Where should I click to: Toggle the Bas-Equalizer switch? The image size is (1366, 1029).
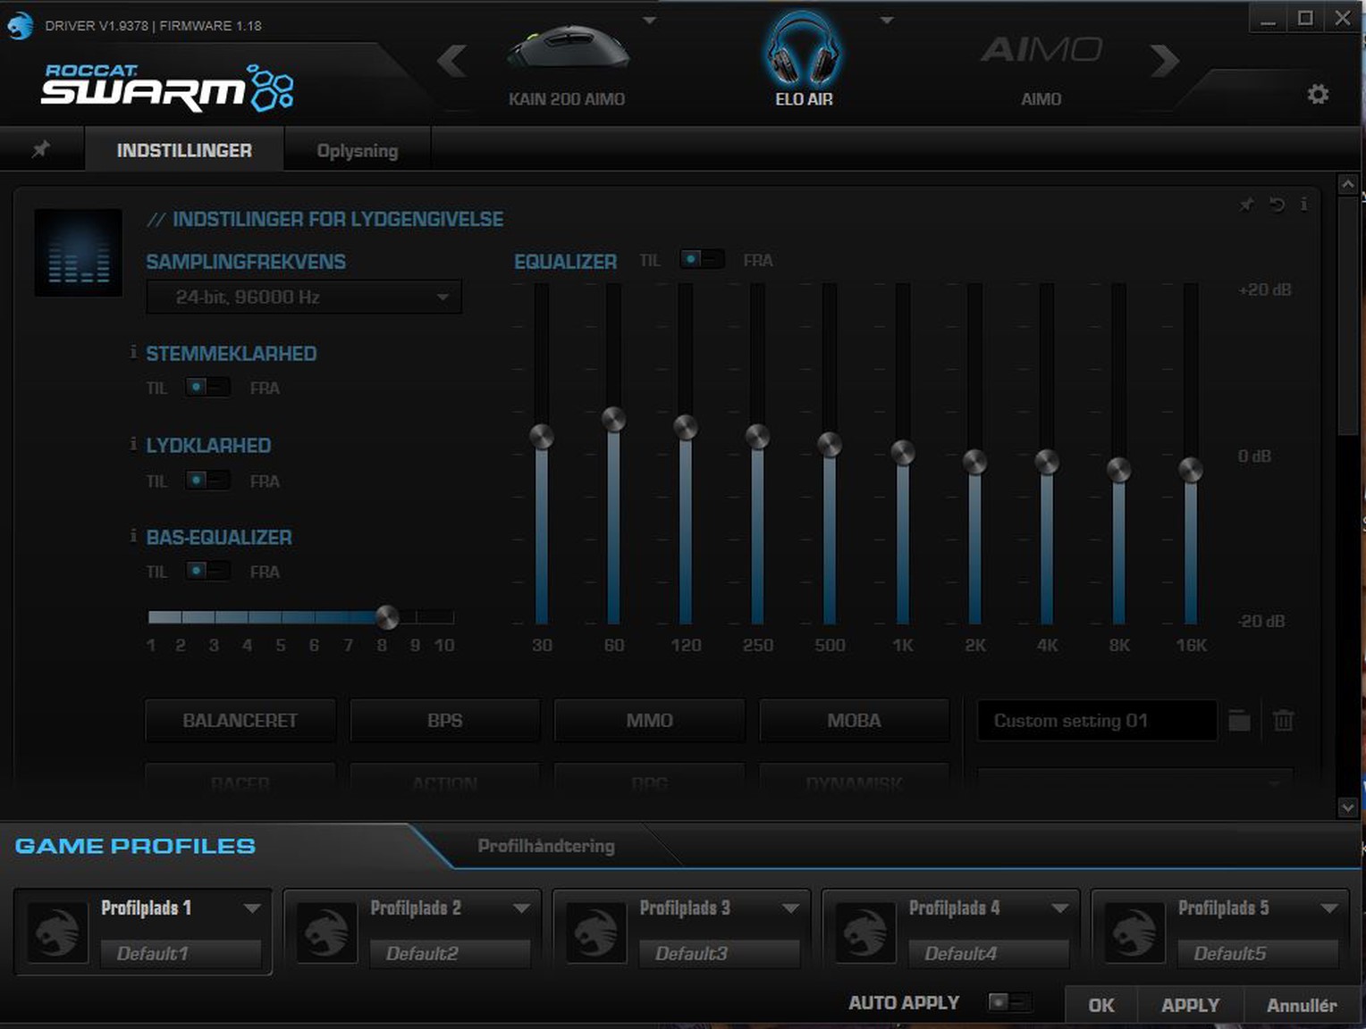point(207,571)
